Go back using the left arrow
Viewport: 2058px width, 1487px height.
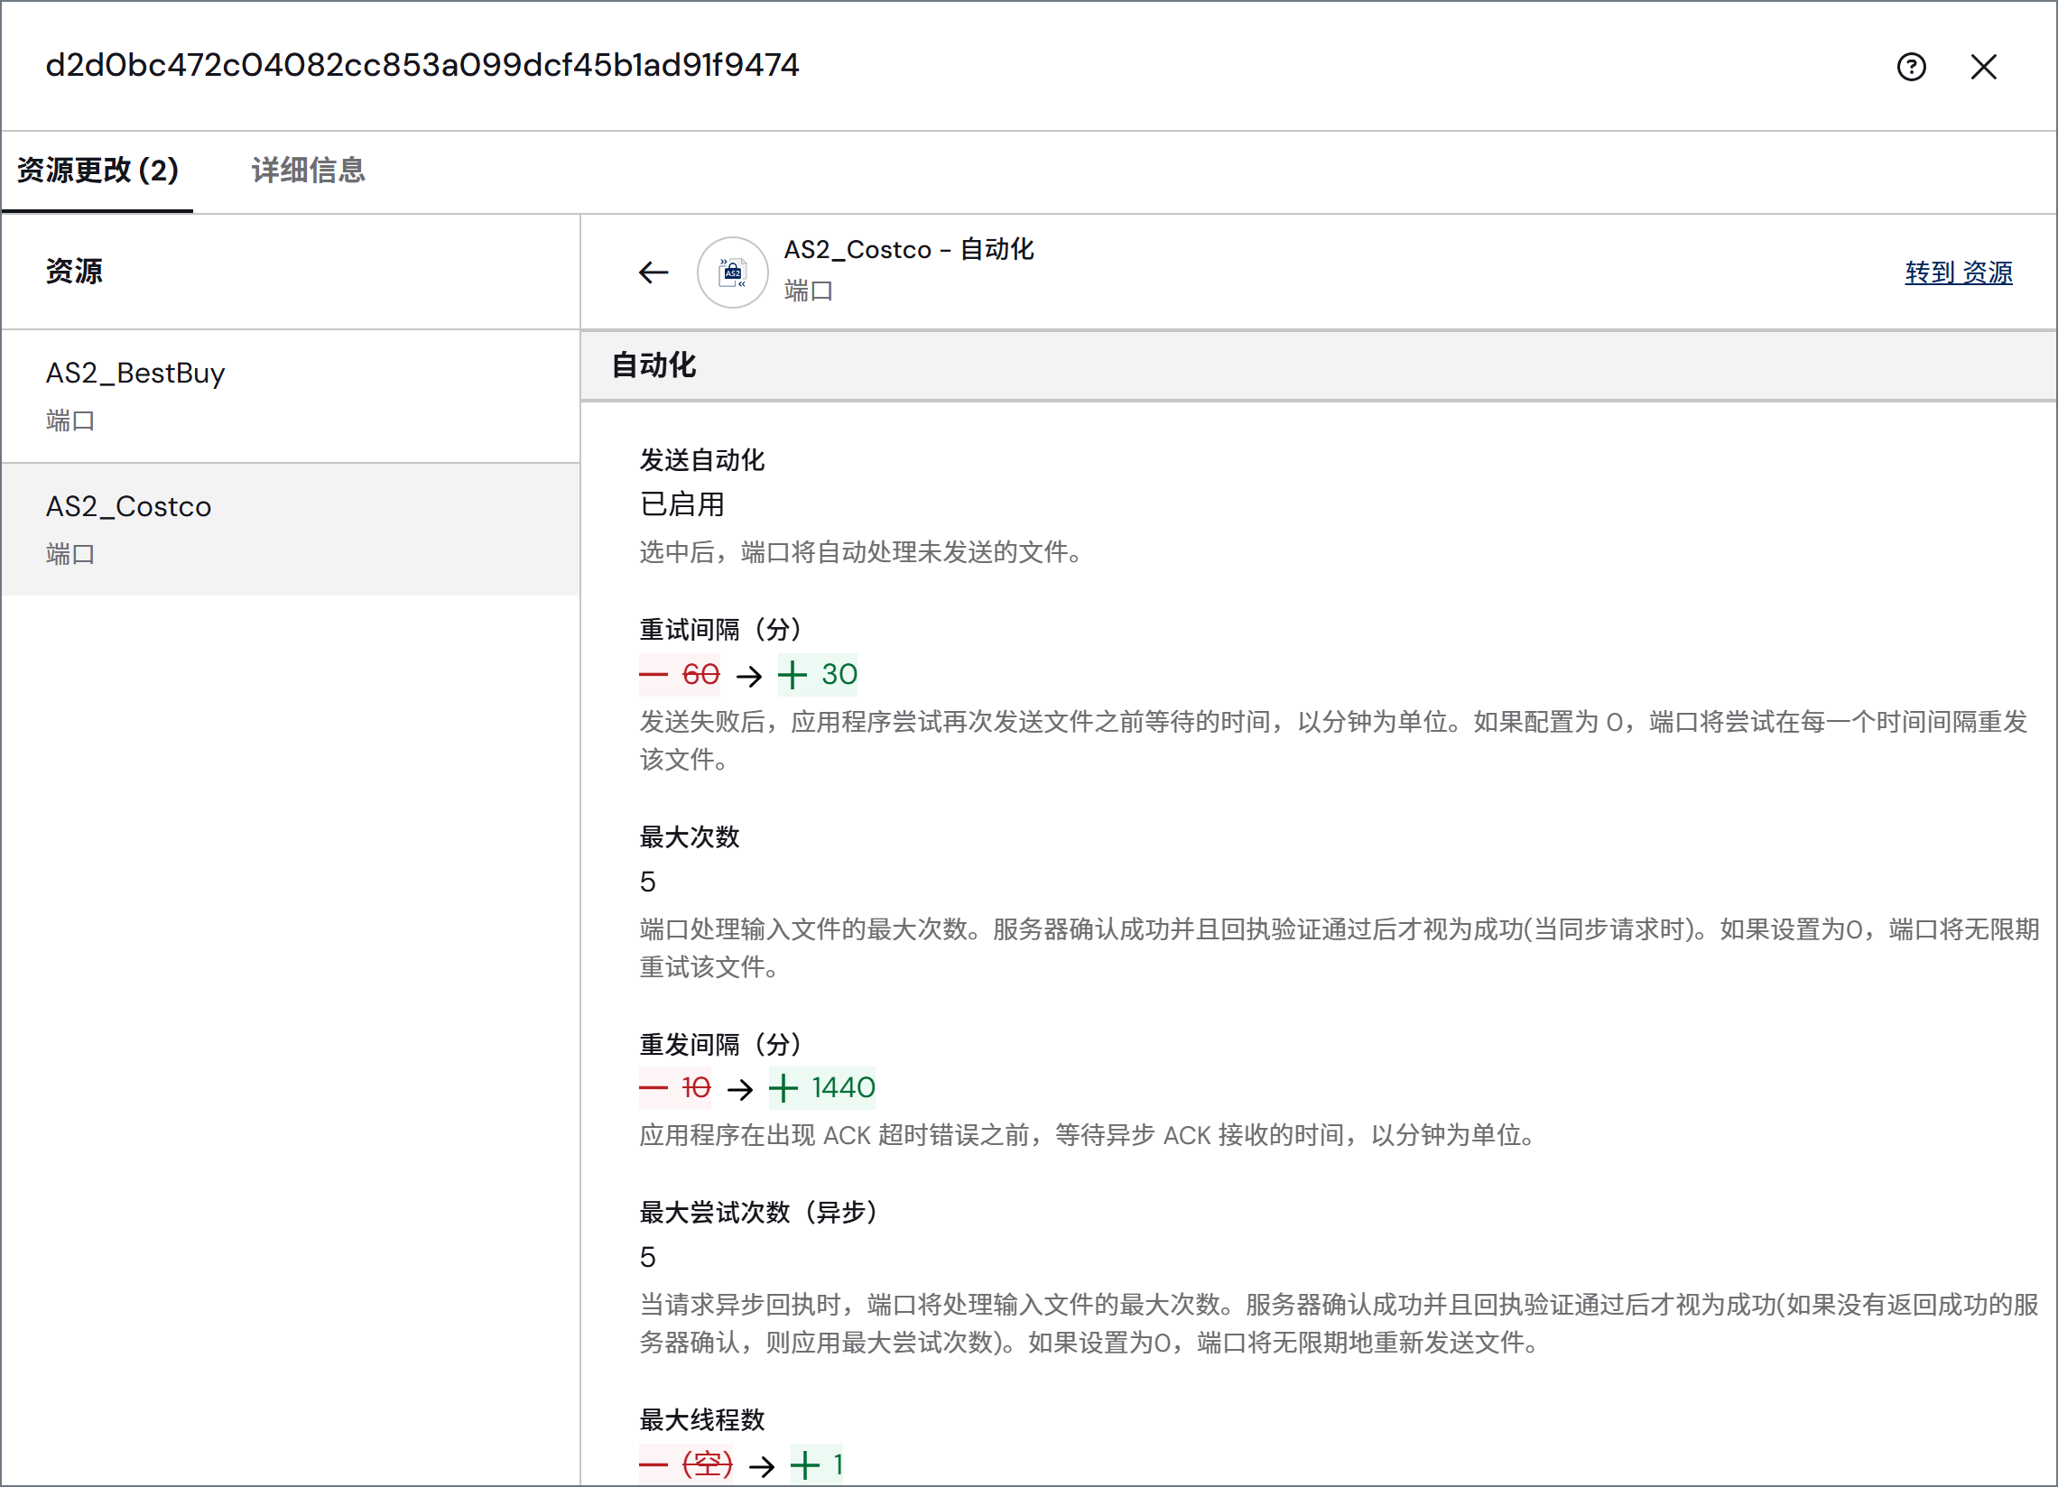tap(654, 272)
